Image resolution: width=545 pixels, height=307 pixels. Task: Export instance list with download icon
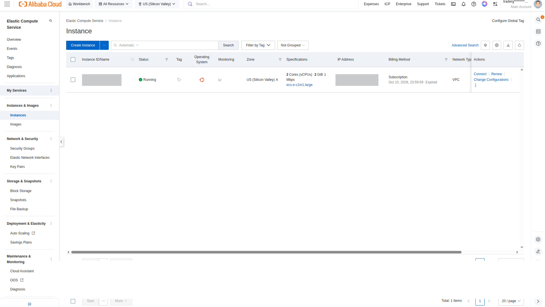click(508, 45)
